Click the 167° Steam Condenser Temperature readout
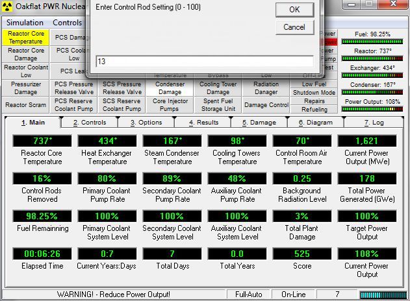Screen dimensions: 410x301 tap(172, 141)
